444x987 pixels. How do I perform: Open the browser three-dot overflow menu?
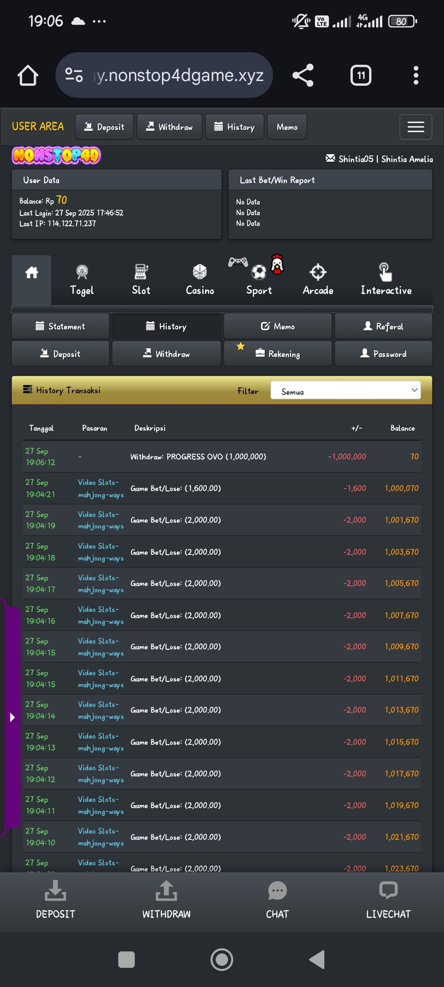pyautogui.click(x=416, y=76)
